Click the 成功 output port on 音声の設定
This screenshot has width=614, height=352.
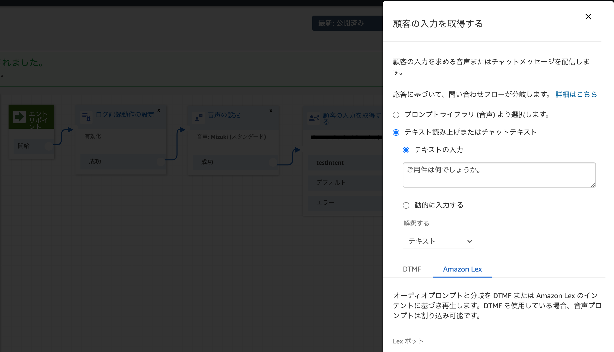[273, 162]
